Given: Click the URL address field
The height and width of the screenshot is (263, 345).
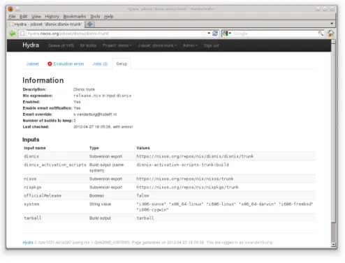Looking at the screenshot, I should (x=114, y=33).
